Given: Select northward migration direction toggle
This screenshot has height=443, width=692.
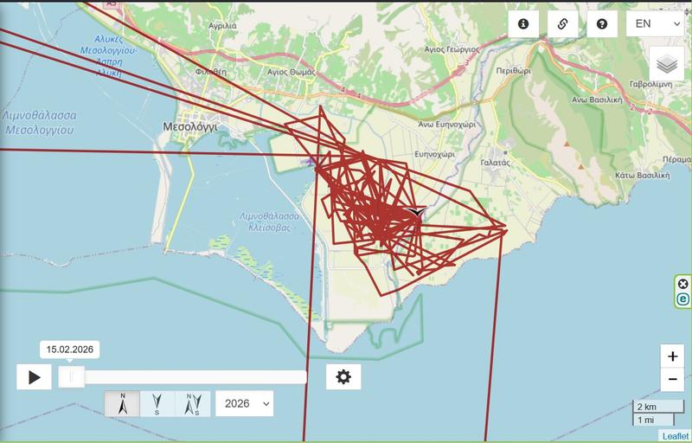Looking at the screenshot, I should click(x=123, y=404).
